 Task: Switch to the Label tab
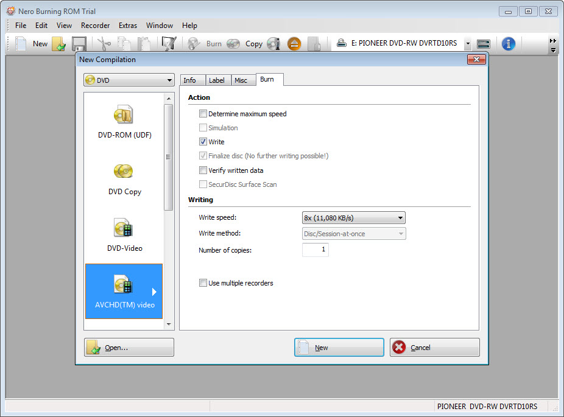tap(218, 80)
